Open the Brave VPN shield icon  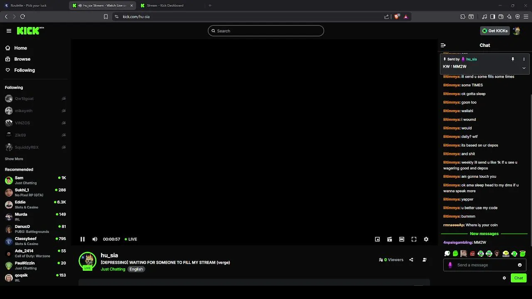point(517,17)
